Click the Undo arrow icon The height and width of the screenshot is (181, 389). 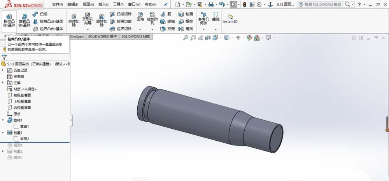click(222, 4)
